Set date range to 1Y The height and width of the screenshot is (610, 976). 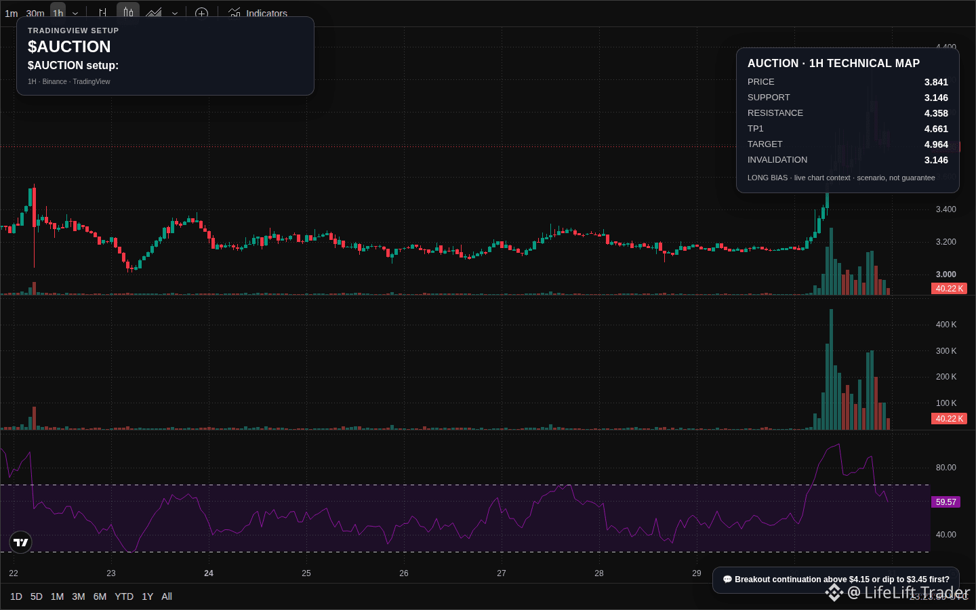pos(148,596)
